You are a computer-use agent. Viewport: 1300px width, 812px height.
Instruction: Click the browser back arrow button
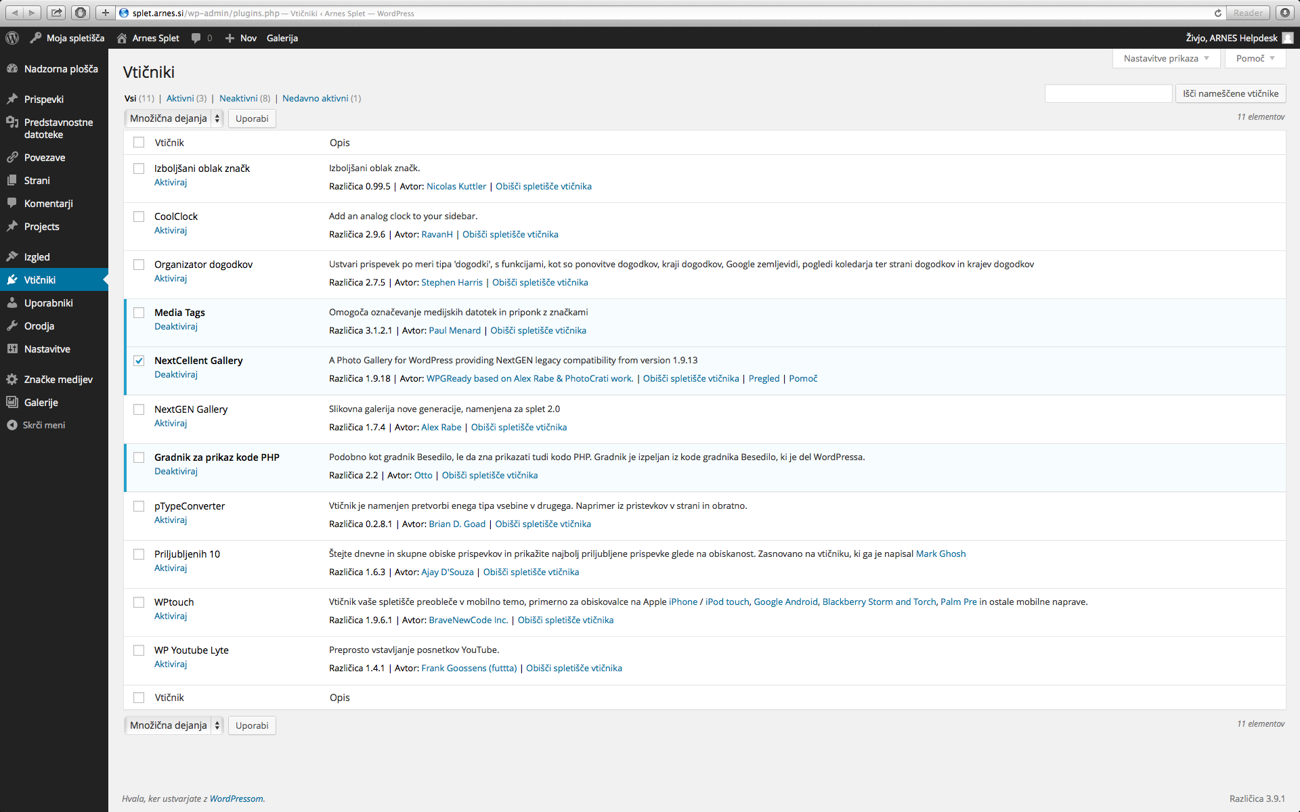click(x=15, y=13)
